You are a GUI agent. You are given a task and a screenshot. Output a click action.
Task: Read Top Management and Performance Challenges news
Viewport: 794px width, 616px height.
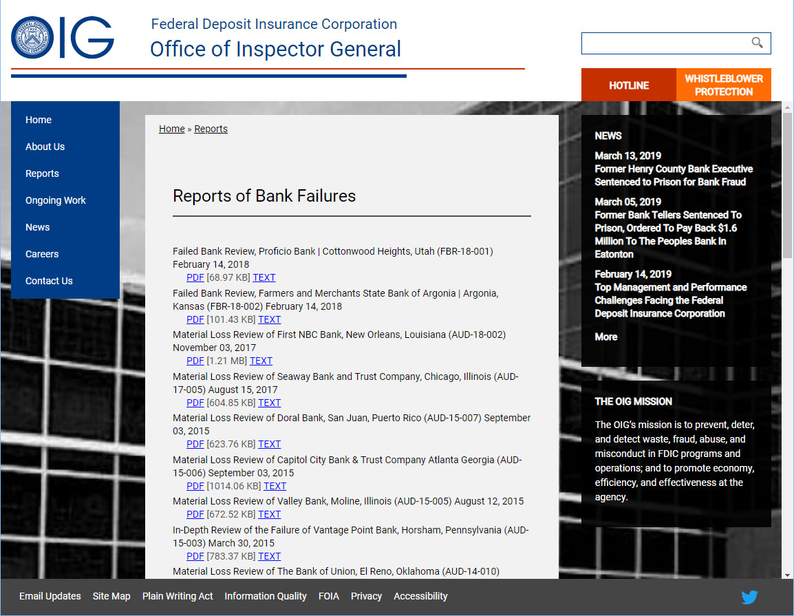click(x=670, y=300)
